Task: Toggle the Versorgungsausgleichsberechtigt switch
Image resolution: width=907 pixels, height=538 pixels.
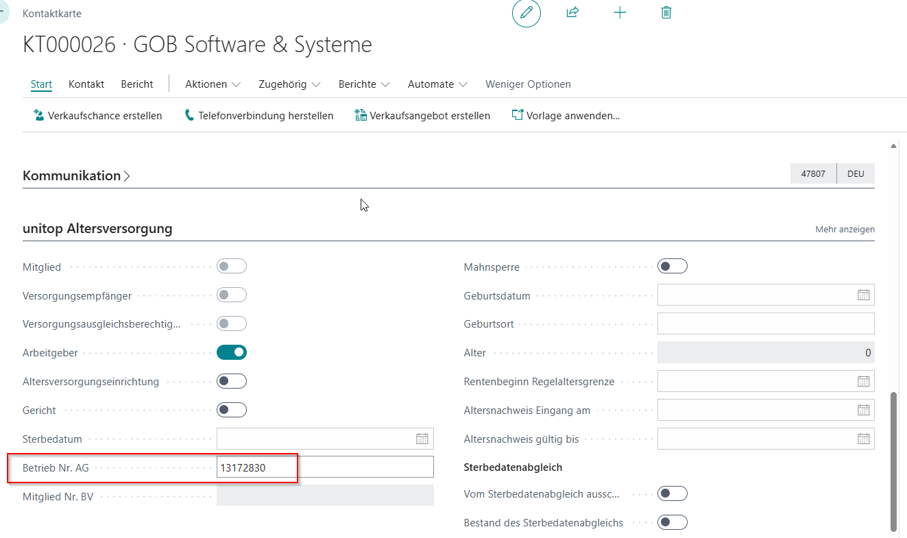Action: click(232, 323)
